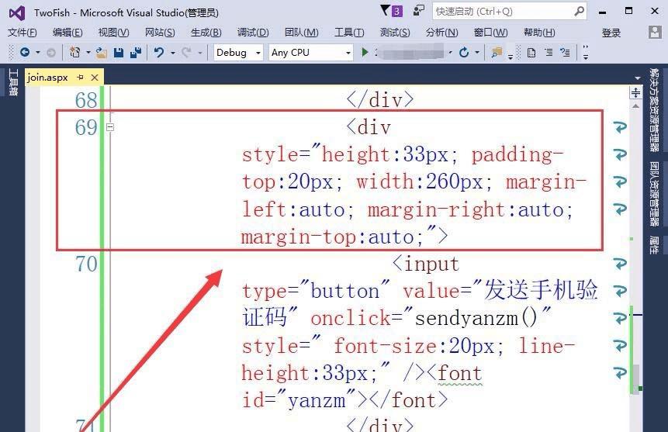Open the 团队(M) menu

[301, 33]
